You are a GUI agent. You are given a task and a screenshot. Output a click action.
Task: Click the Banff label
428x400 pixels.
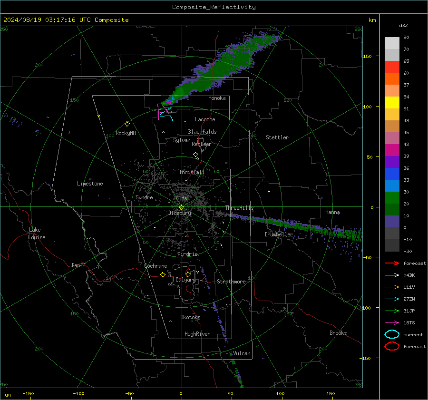coord(78,265)
